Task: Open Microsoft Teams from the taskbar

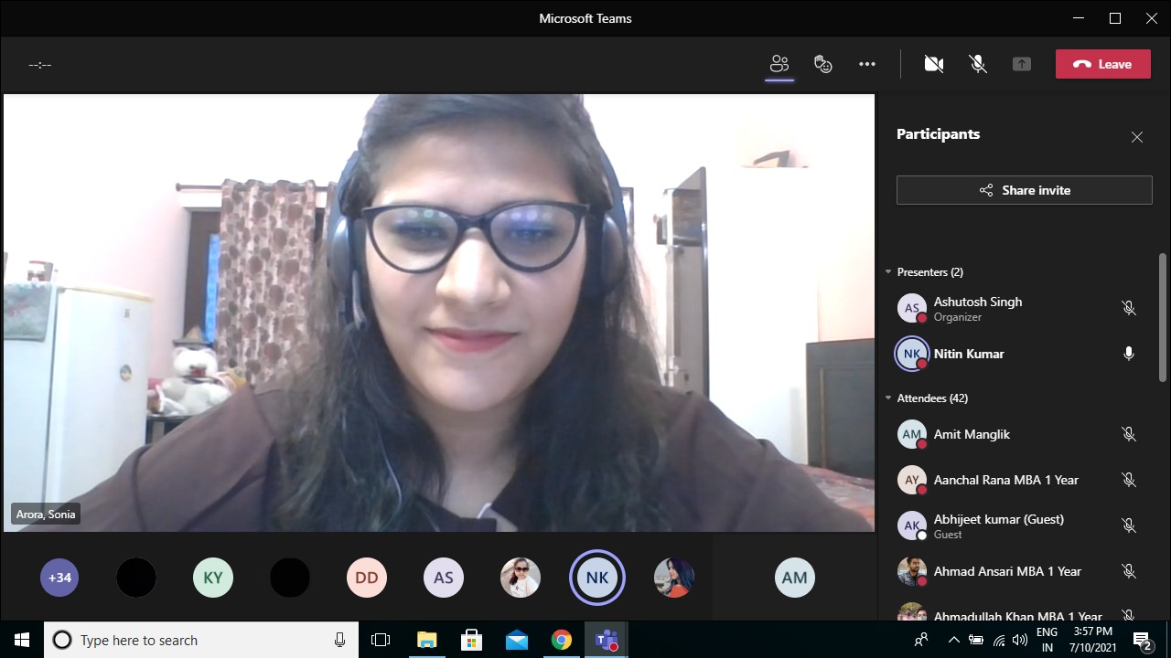Action: 606,640
